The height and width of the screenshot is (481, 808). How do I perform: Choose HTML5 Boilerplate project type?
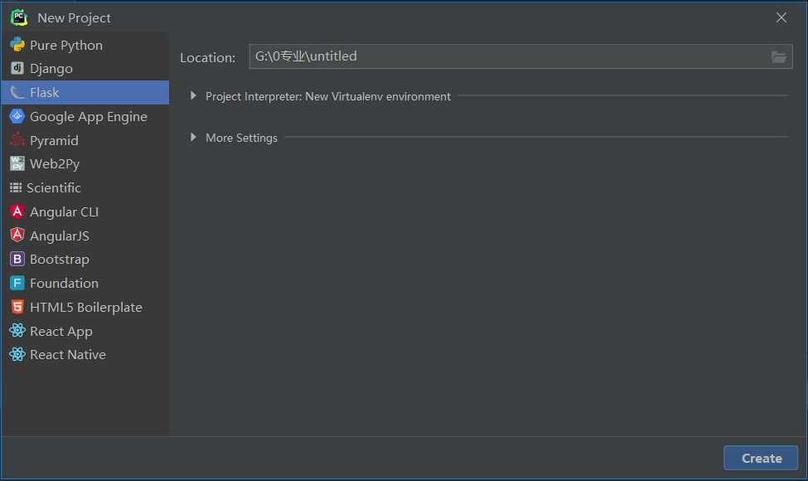(x=85, y=308)
